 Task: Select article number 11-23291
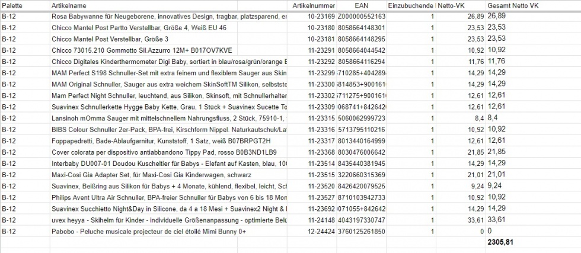(x=313, y=50)
